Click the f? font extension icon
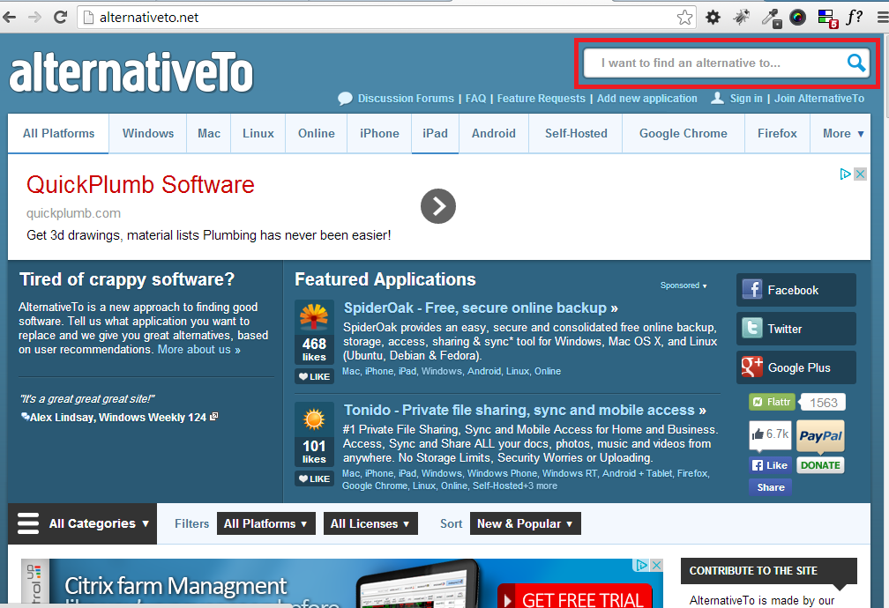 855,18
